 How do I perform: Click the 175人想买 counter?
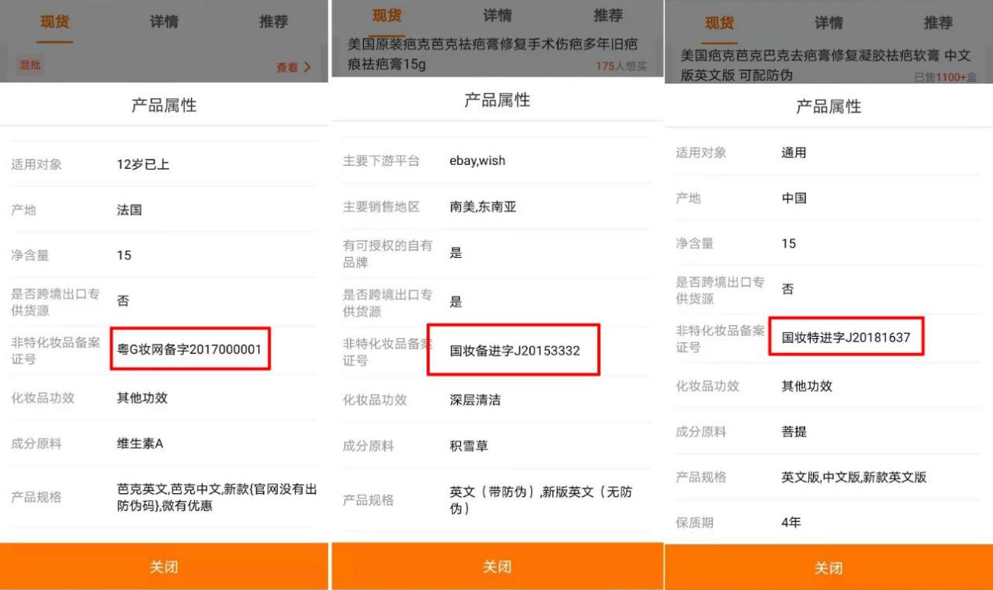click(x=621, y=66)
